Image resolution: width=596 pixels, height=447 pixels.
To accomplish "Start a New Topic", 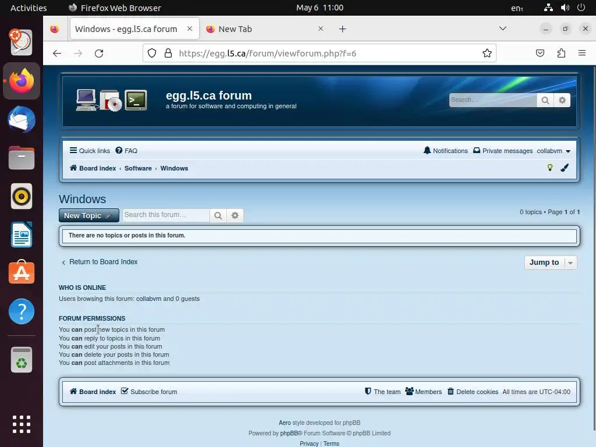I will click(89, 215).
